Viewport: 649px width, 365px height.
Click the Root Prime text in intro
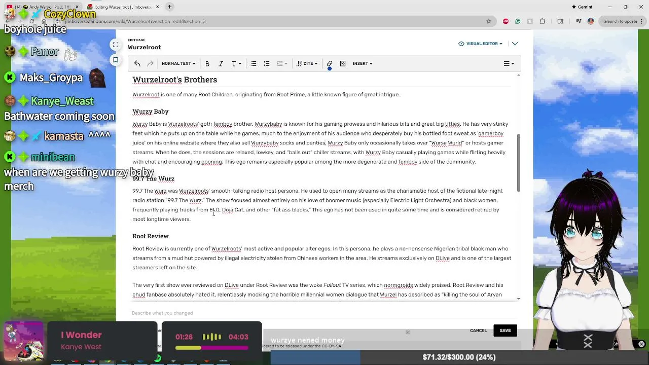pos(291,94)
